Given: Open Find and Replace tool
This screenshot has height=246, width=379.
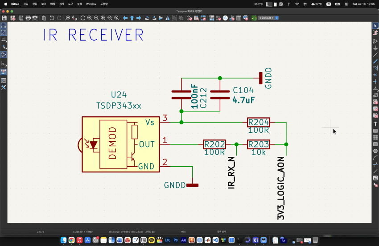Looking at the screenshot, I should 74,18.
